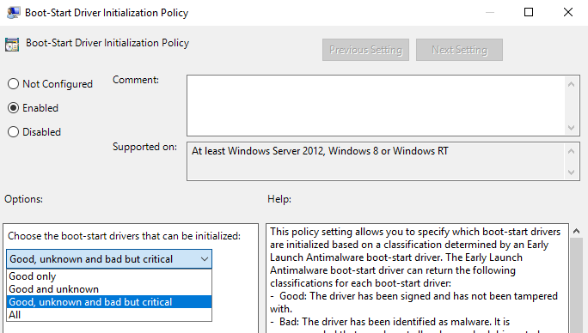Maximize the policy window
Image resolution: width=588 pixels, height=333 pixels.
tap(529, 12)
